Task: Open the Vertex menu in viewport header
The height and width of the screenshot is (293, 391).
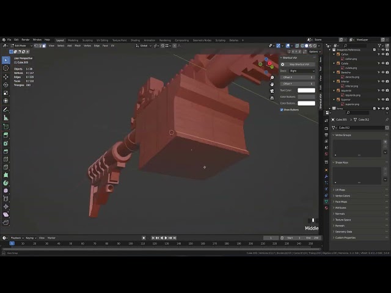Action: click(87, 46)
